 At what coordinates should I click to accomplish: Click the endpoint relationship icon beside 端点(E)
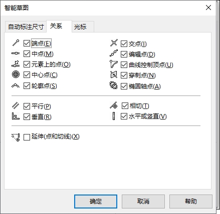(16, 43)
